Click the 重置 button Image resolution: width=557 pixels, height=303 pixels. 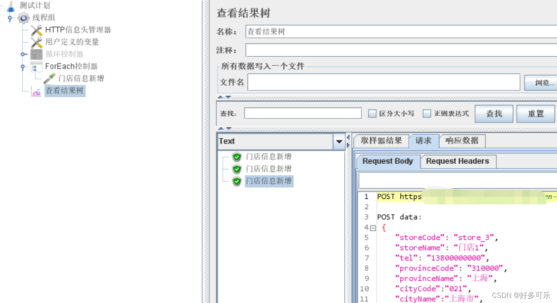pos(536,114)
